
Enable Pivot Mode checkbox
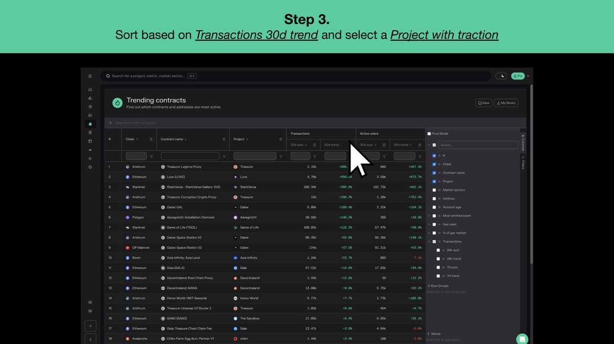coord(429,134)
